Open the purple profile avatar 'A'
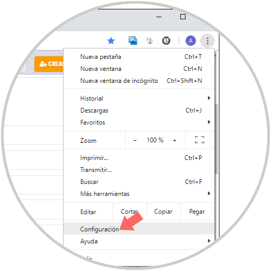271x271 pixels. tap(191, 41)
